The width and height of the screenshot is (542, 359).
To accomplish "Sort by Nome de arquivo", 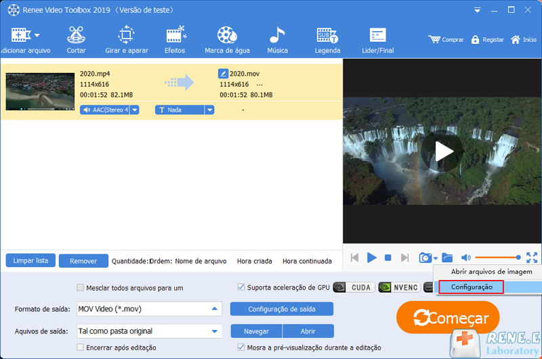I will [x=201, y=262].
